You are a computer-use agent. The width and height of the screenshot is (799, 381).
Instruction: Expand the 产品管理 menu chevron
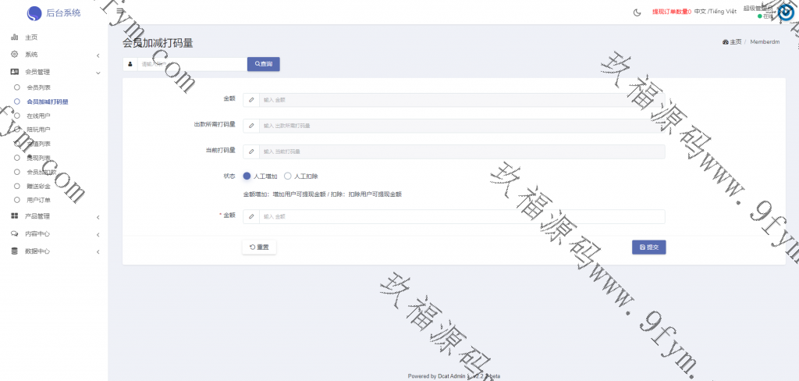tap(98, 217)
